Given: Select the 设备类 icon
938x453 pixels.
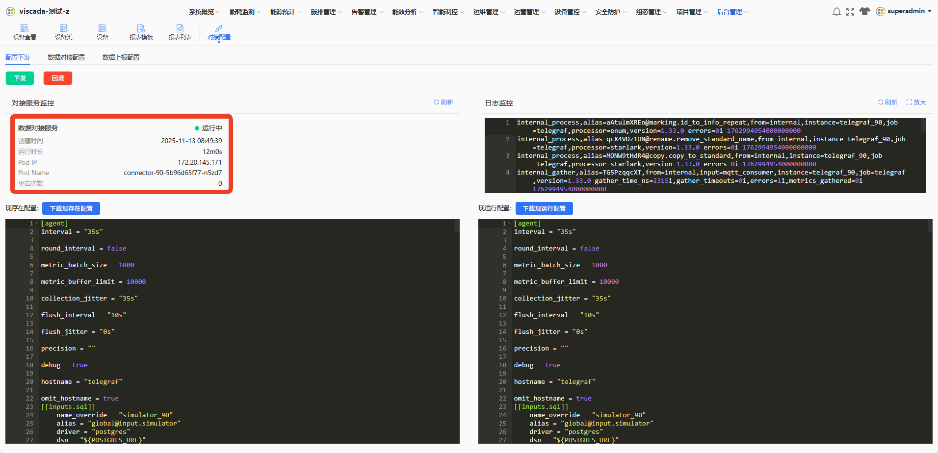Looking at the screenshot, I should [x=63, y=32].
